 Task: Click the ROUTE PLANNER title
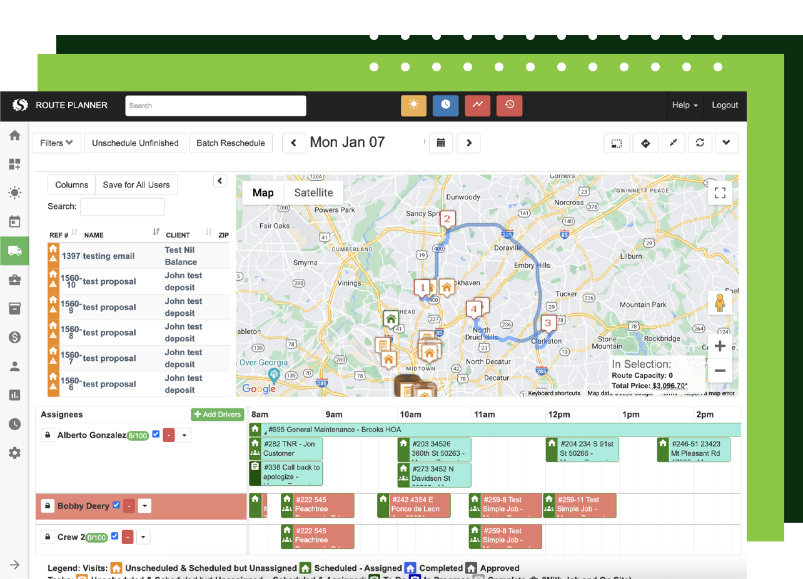tap(71, 105)
